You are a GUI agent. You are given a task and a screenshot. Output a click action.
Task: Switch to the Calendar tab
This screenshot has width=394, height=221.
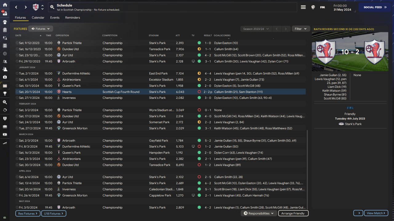[38, 18]
